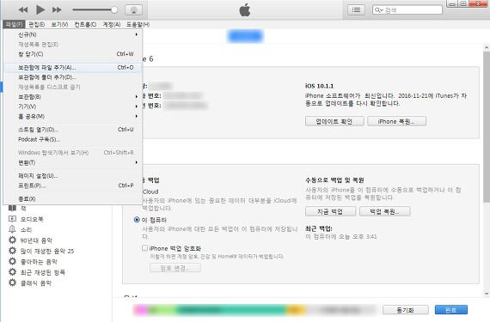Open the 계정(A) menu
490x322 pixels.
(x=112, y=24)
